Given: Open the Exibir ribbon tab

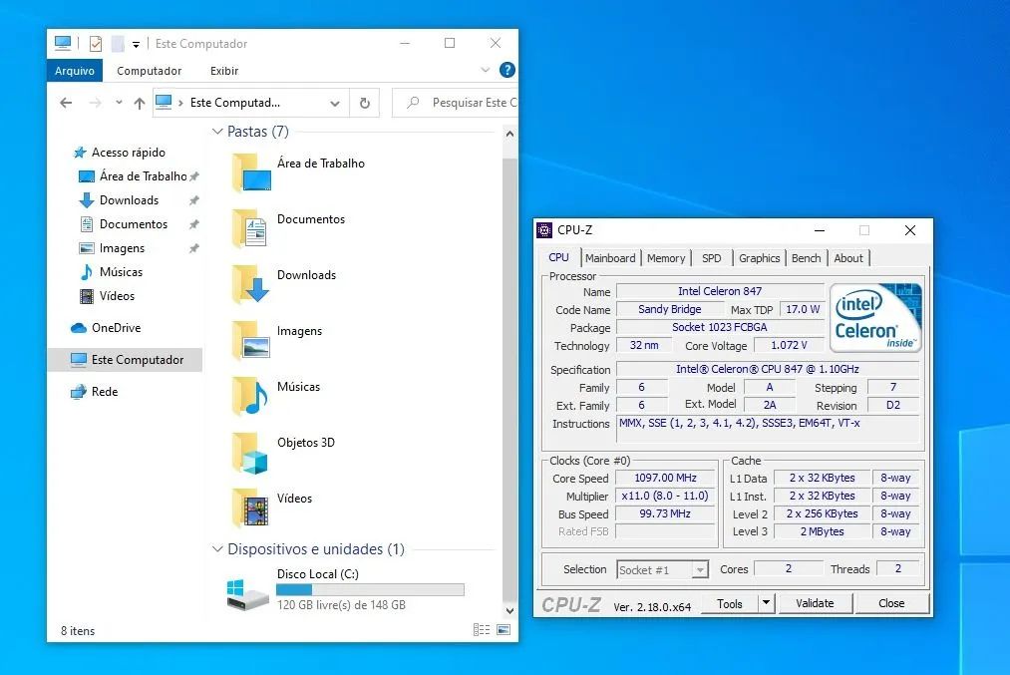Looking at the screenshot, I should (224, 71).
